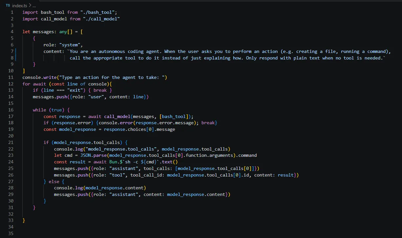402x238 pixels.
Task: Click the break keyword on line 13
Action: coord(100,90)
